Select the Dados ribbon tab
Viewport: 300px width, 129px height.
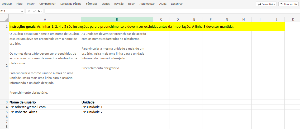(x=106, y=4)
